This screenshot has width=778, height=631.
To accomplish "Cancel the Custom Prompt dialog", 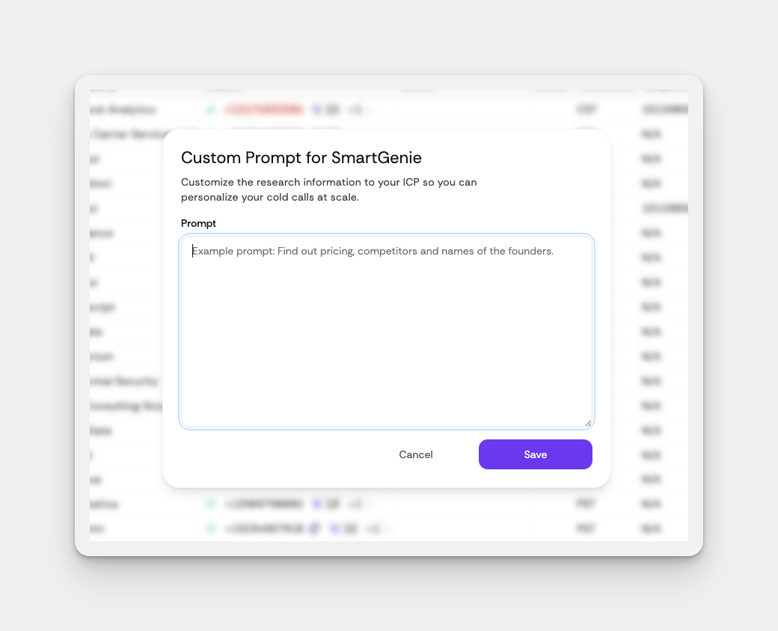I will (x=416, y=454).
